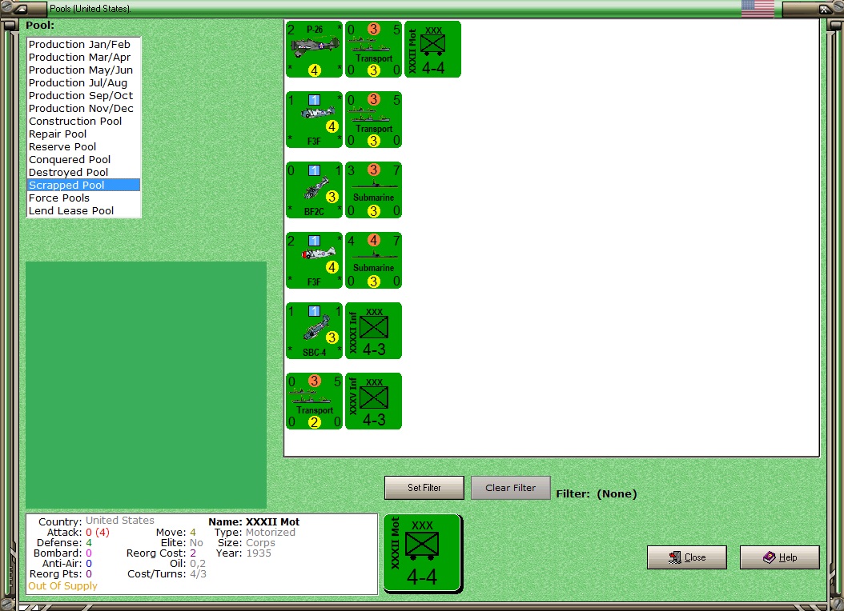Show the Construction Pool

pyautogui.click(x=83, y=121)
